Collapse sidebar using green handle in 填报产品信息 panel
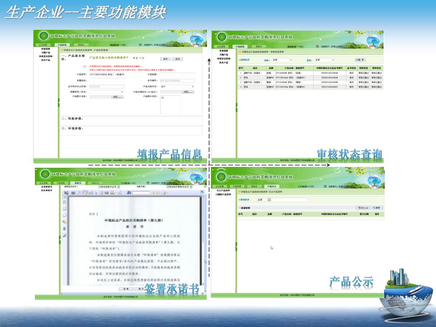436x327 pixels. click(59, 102)
